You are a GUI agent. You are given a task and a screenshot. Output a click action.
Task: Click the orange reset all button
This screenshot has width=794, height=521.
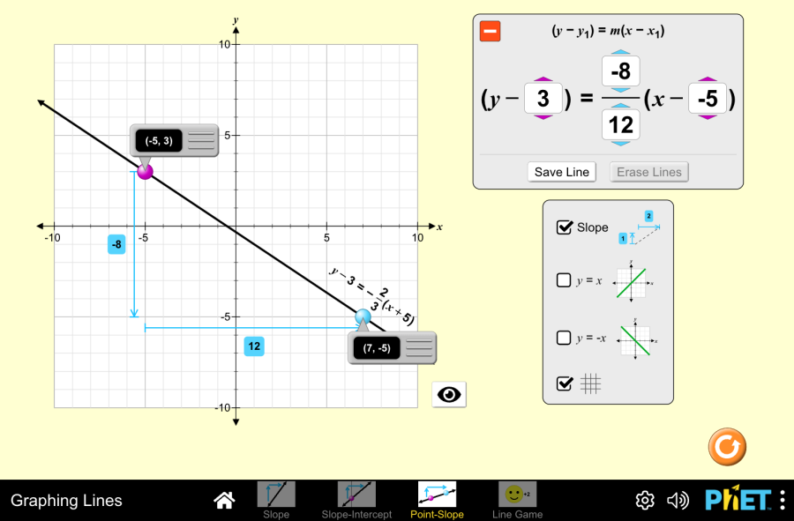pyautogui.click(x=727, y=447)
